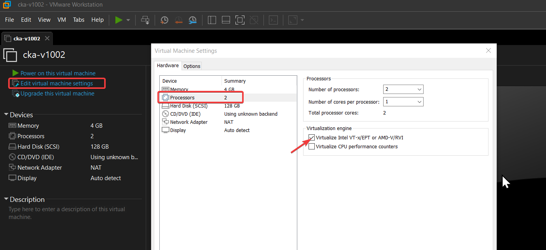The height and width of the screenshot is (250, 546).
Task: Click the sidebar Processors chip icon
Action: click(x=12, y=136)
